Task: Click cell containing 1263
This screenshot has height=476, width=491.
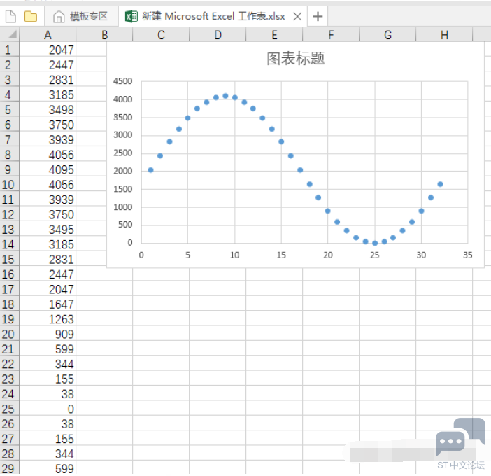Action: click(x=48, y=319)
